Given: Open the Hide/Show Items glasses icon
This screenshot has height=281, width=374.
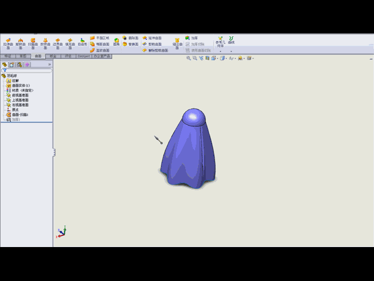Looking at the screenshot, I should (x=231, y=58).
